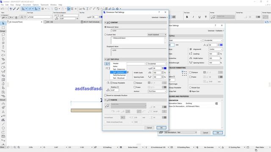Select the Curtain Wall tool in the toolbox
271x152 pixels.
(x=3, y=80)
